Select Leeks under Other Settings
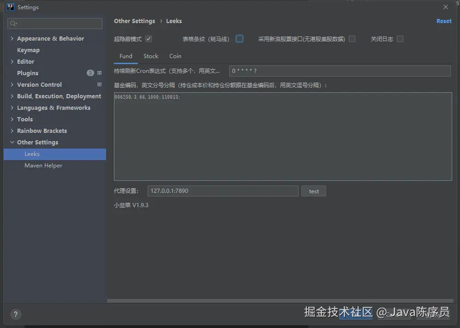This screenshot has height=328, width=460. coord(55,154)
